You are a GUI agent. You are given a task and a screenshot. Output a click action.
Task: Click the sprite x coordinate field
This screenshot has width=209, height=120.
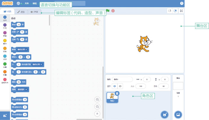[147, 79]
